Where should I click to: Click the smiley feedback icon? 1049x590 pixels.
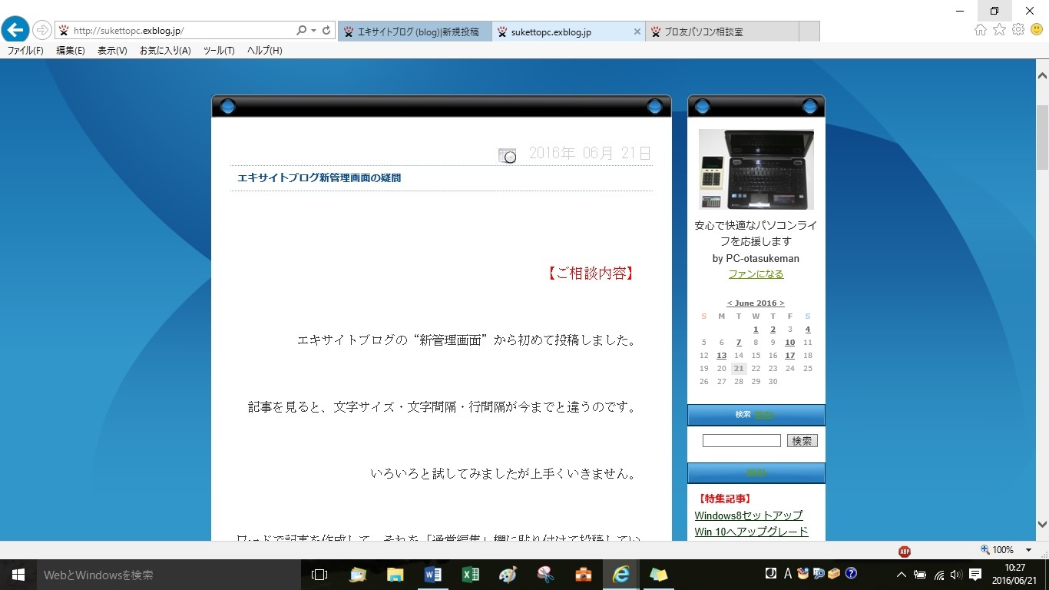click(x=1037, y=29)
